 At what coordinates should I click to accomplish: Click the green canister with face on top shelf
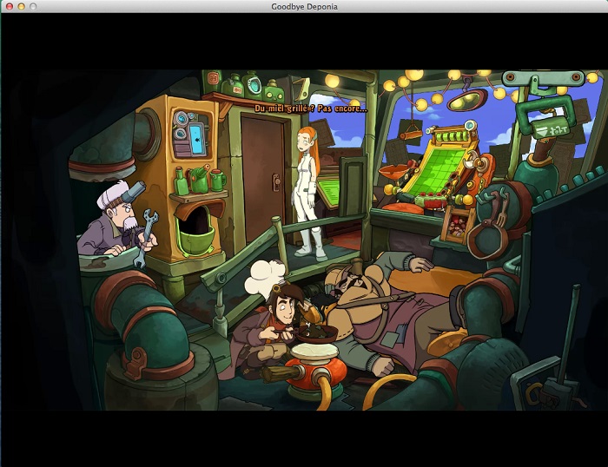pos(274,91)
